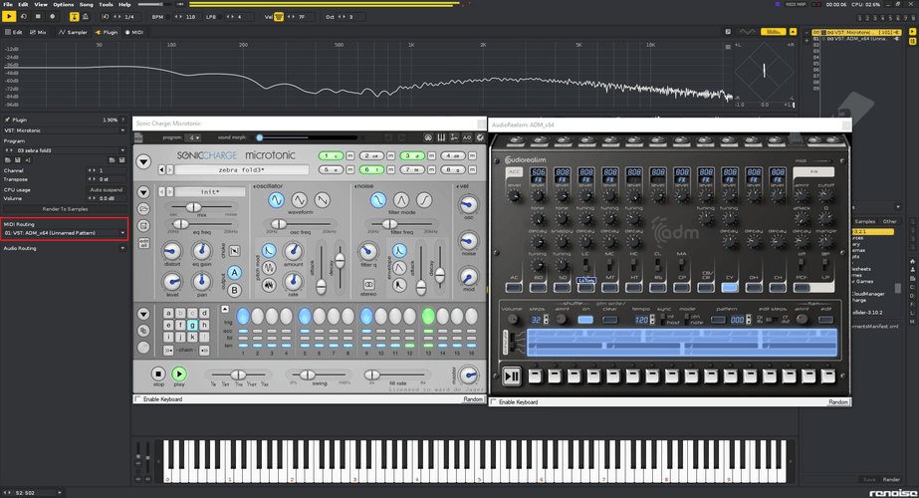Click Microtonic open drum patch folder icon

[143, 209]
